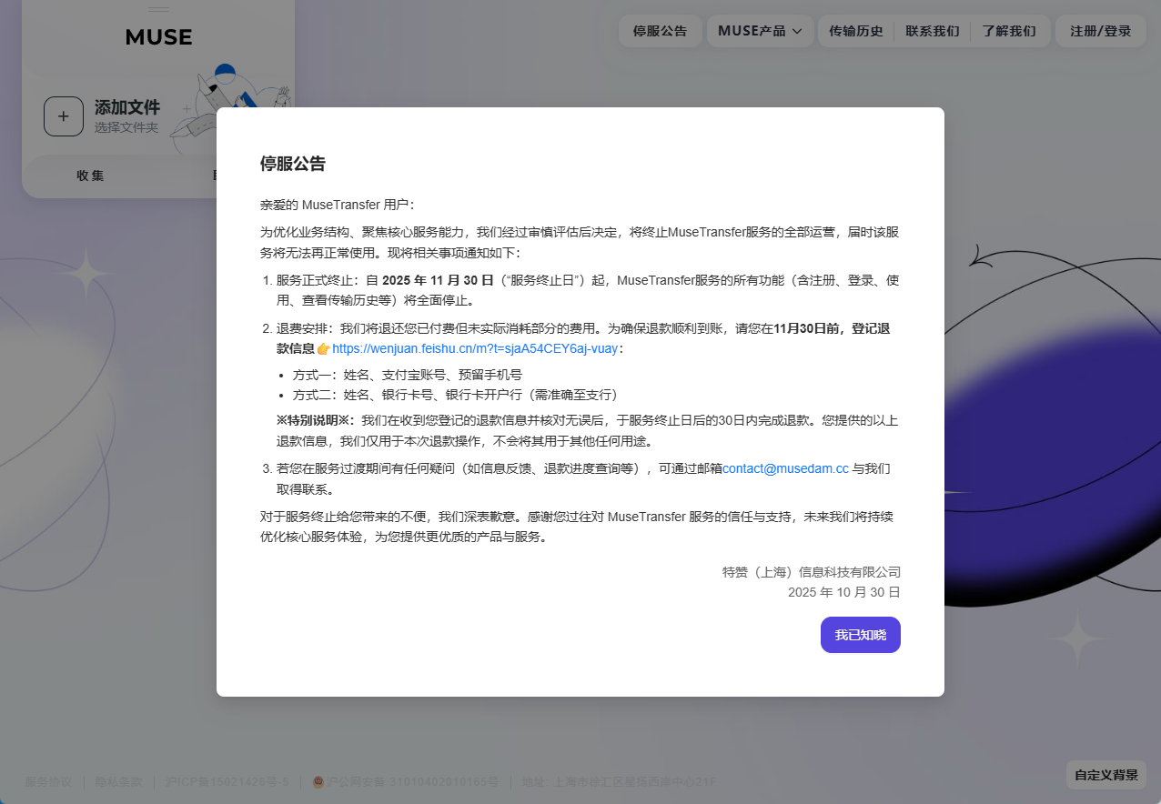
Task: Open the MUSE产品 menu
Action: [752, 31]
